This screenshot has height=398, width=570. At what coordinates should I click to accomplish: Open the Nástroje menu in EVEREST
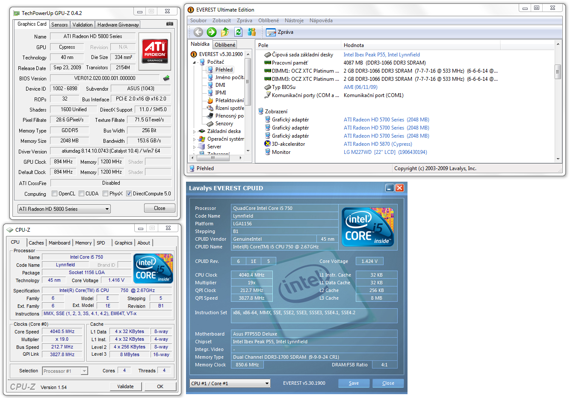click(294, 21)
